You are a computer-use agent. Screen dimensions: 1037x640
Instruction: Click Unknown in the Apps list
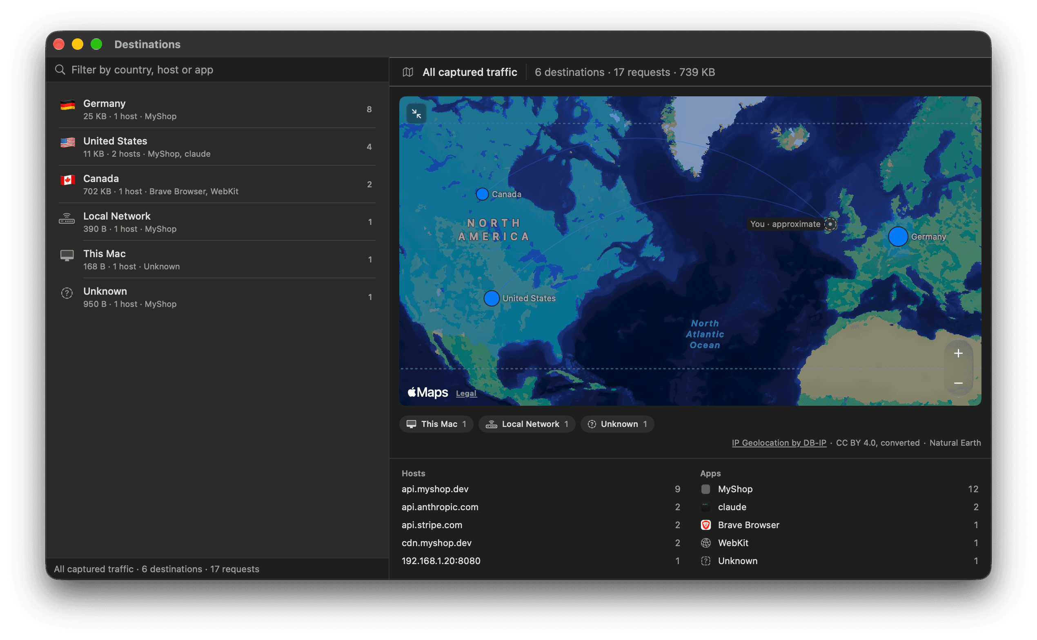coord(737,560)
